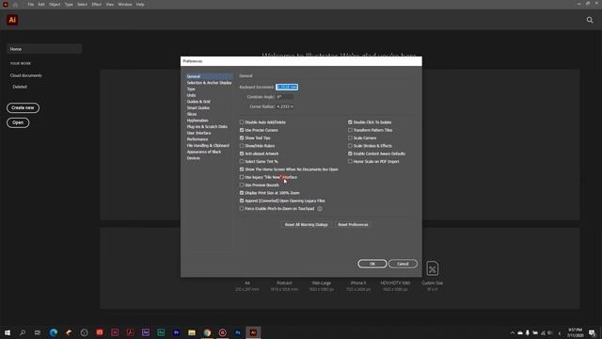
Task: Toggle Select Same Tint % checkbox
Action: [x=242, y=161]
